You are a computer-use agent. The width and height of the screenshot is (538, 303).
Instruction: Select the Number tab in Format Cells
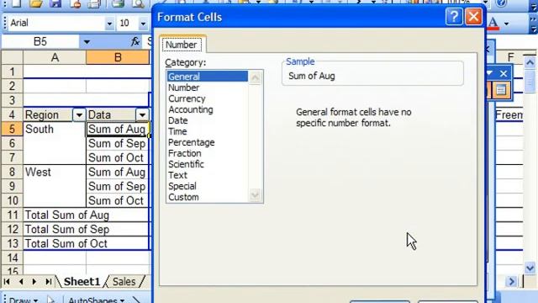pyautogui.click(x=182, y=45)
